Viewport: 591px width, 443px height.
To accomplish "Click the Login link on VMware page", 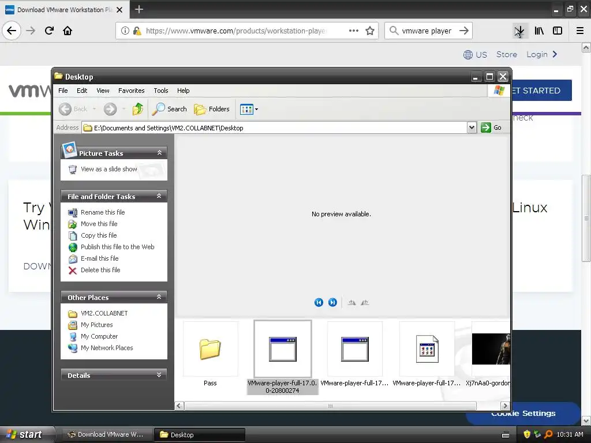I will click(x=542, y=54).
